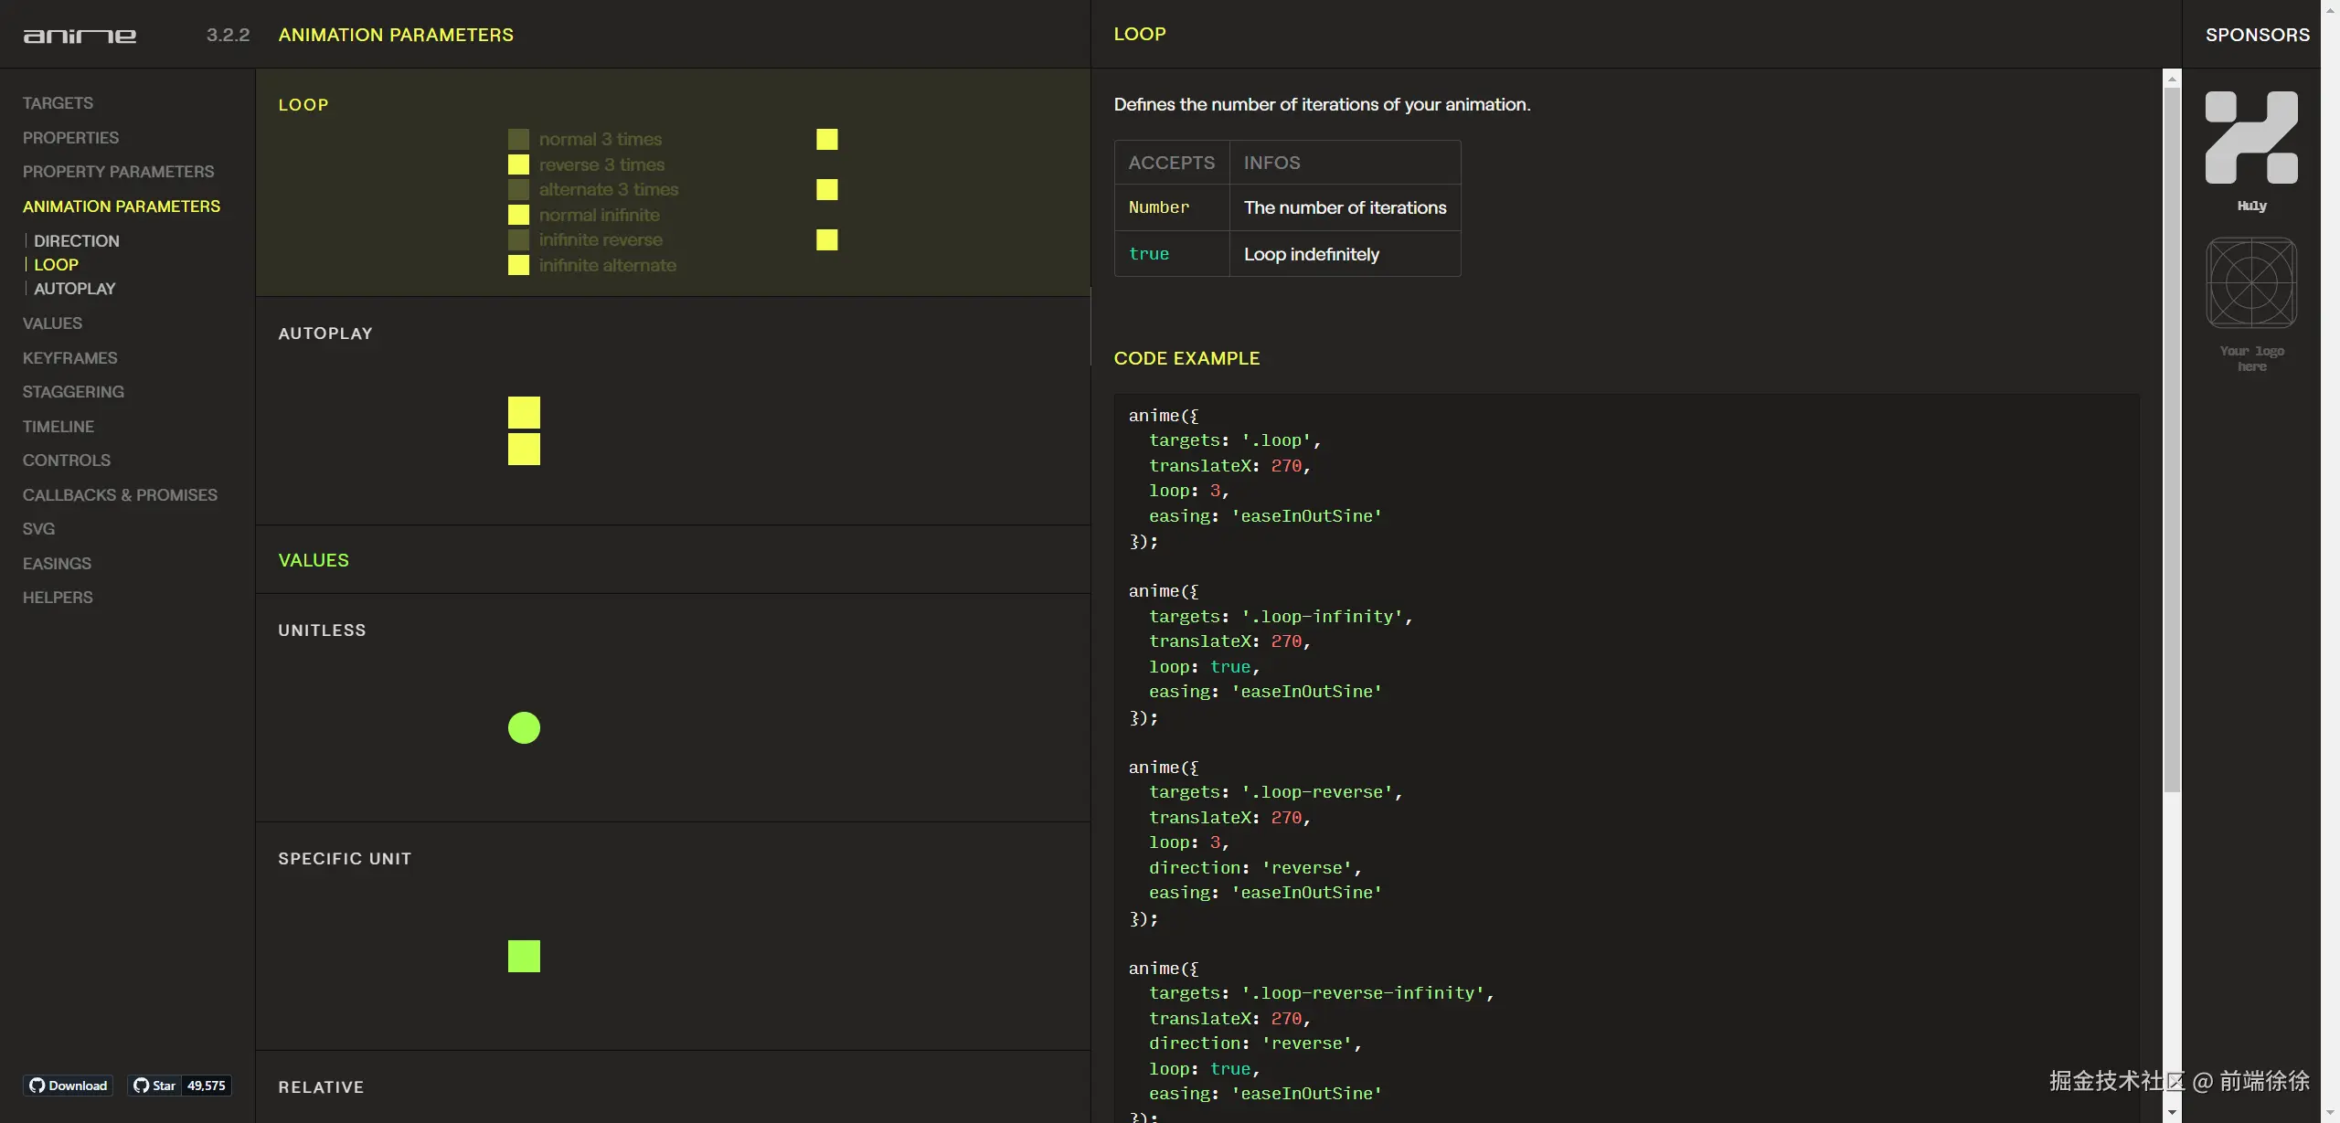Click the Autoplay demo heading
This screenshot has height=1123, width=2340.
pos(325,334)
